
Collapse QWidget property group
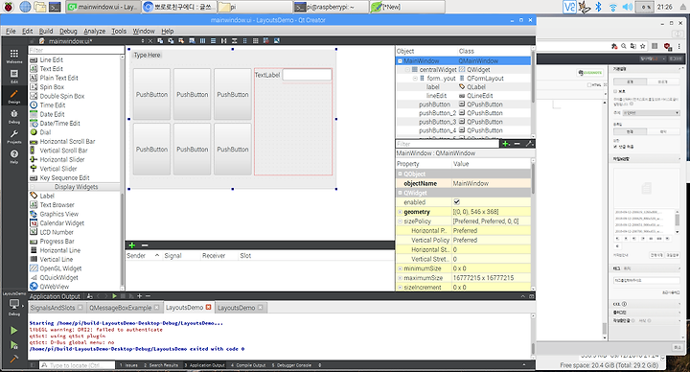click(x=400, y=193)
